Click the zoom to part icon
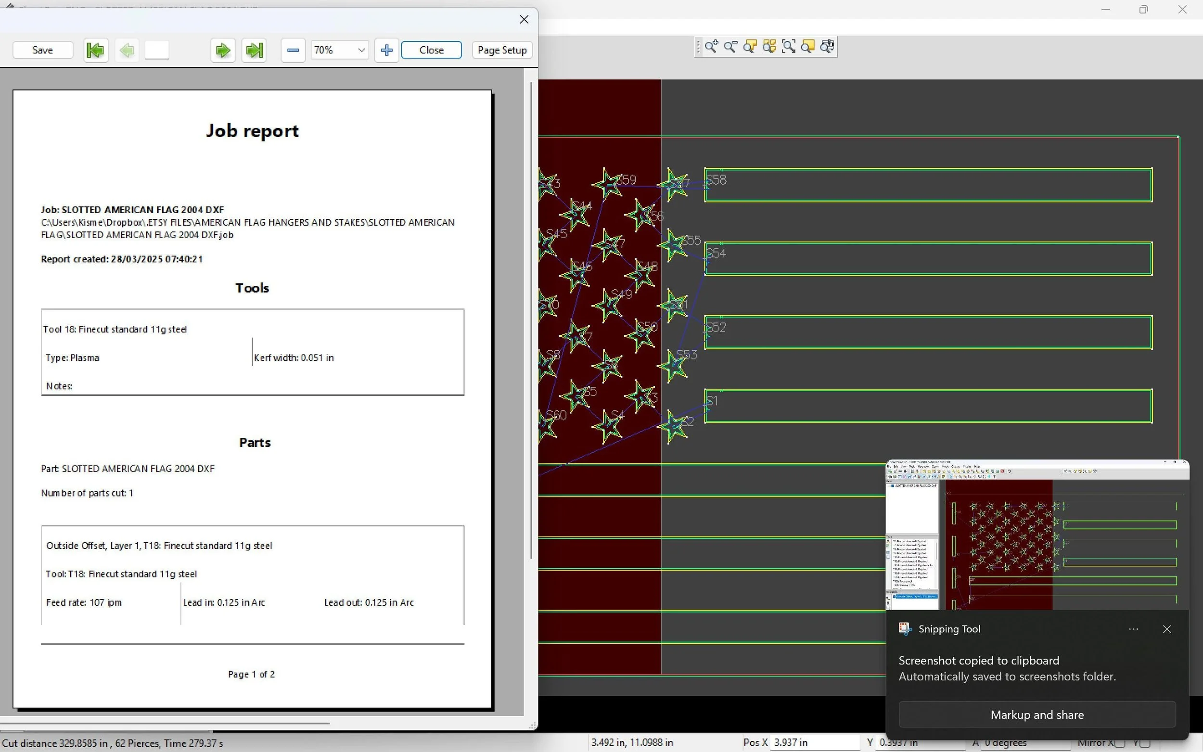This screenshot has height=752, width=1203. coord(750,47)
